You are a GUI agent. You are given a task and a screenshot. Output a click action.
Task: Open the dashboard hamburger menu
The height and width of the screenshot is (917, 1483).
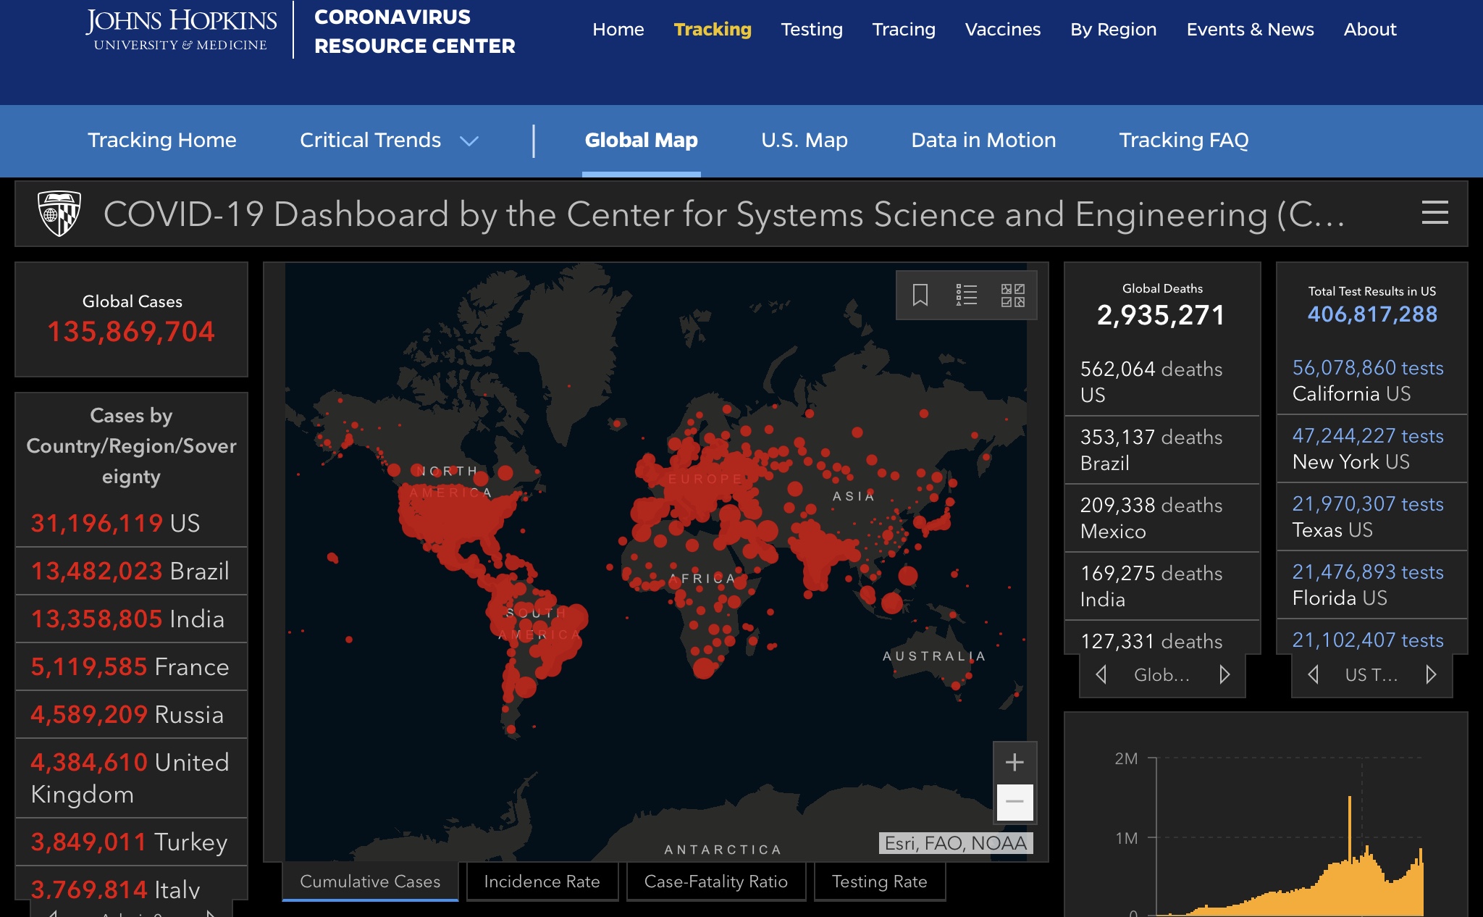[x=1434, y=213]
